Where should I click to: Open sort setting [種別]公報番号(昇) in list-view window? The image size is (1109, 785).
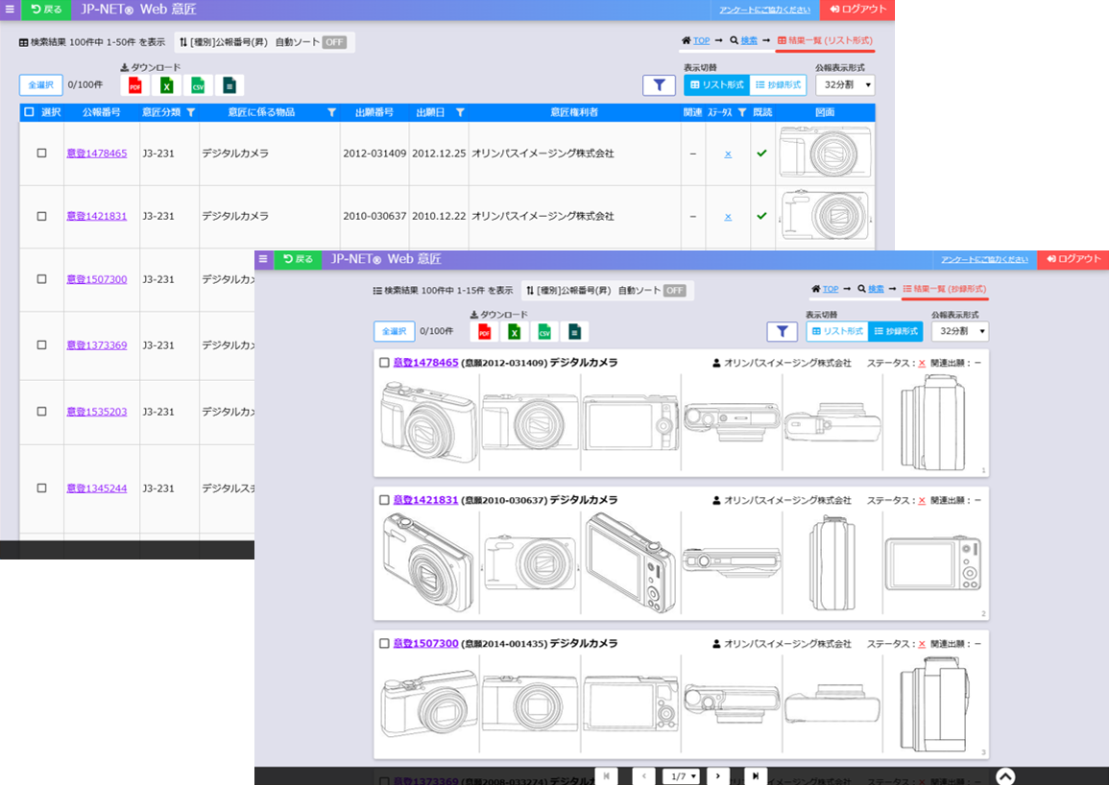(x=224, y=42)
